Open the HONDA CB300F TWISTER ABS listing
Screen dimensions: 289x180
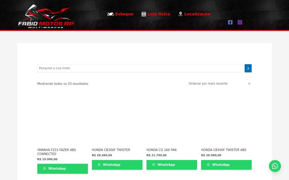click(x=224, y=150)
